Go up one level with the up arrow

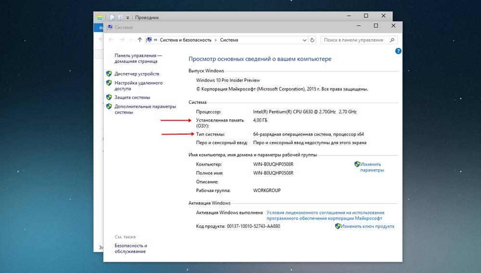click(139, 39)
